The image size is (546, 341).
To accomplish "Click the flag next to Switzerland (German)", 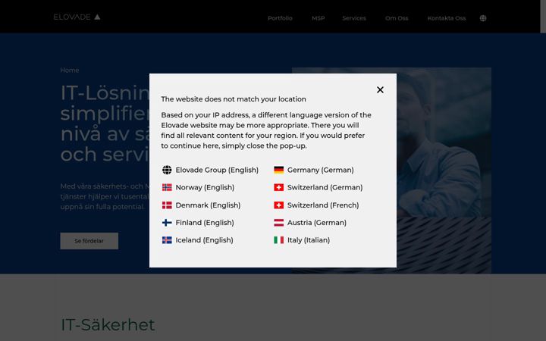I will [278, 187].
